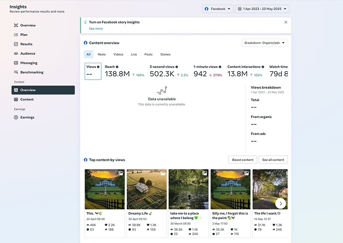Image resolution: width=343 pixels, height=243 pixels.
Task: Open the Earnings section
Action: coord(43,117)
